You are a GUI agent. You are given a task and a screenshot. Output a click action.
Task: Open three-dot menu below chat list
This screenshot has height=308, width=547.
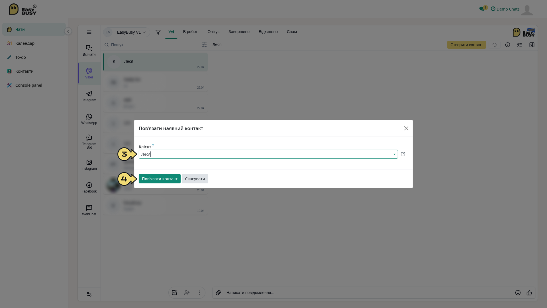pyautogui.click(x=199, y=293)
